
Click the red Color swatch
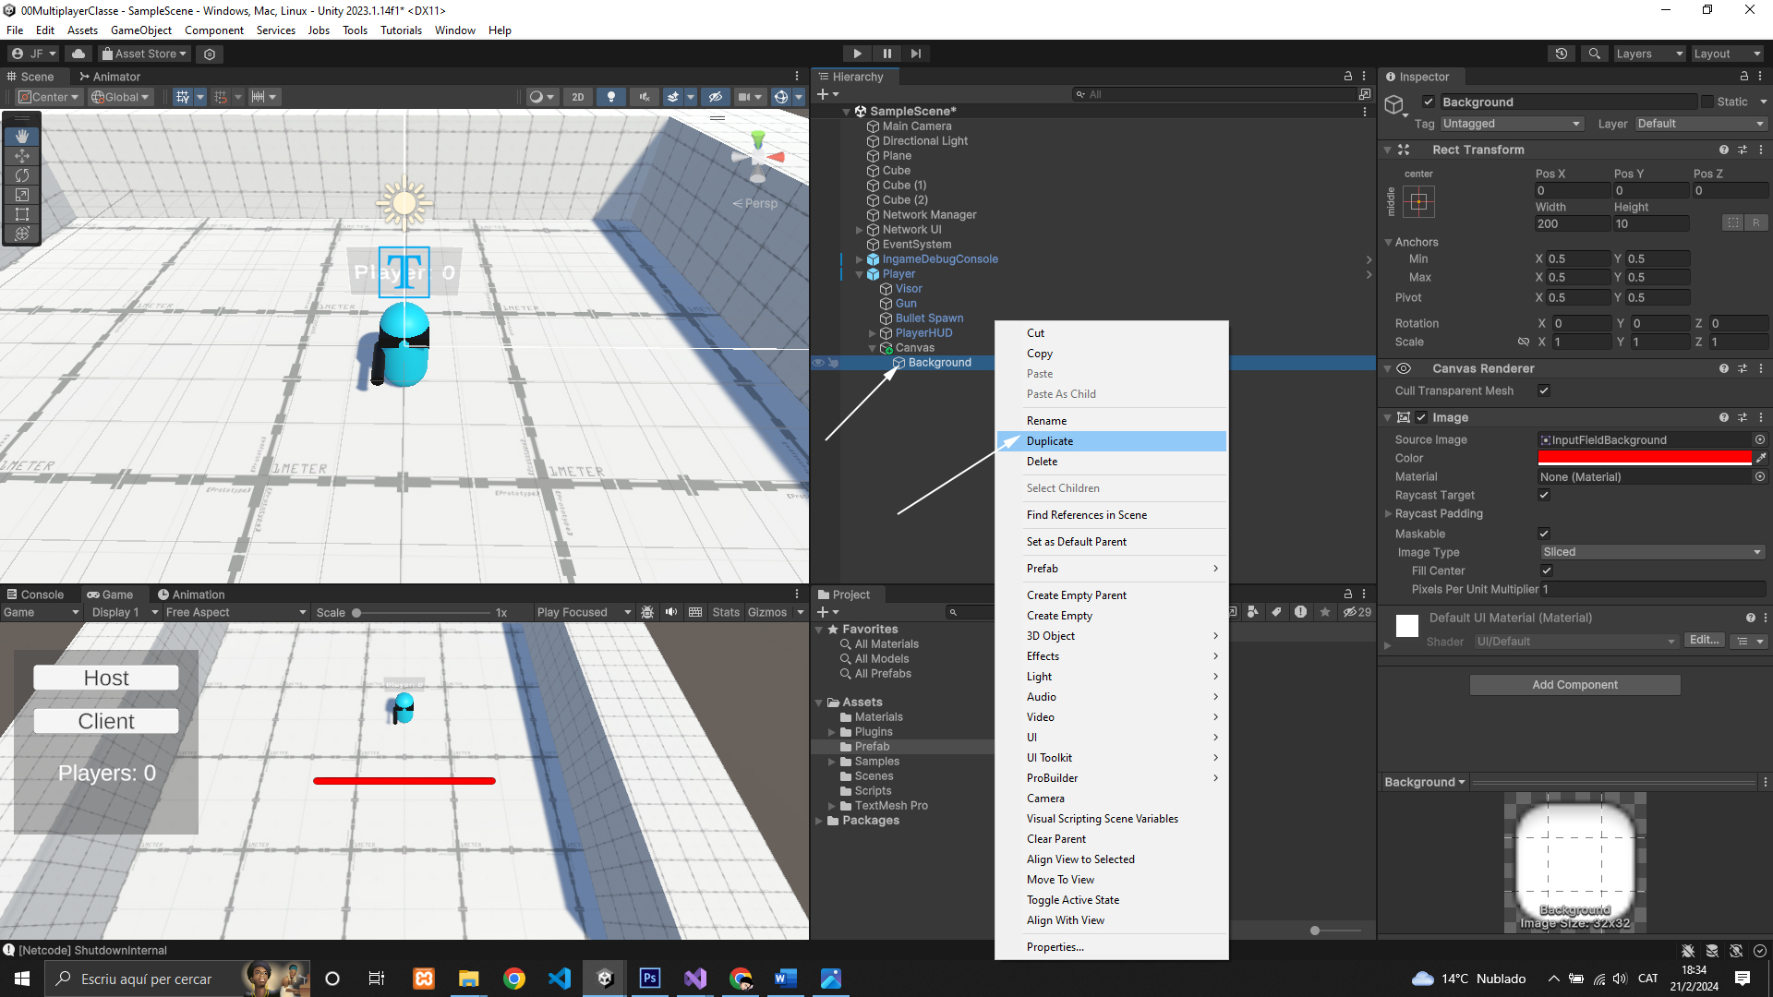pos(1644,458)
